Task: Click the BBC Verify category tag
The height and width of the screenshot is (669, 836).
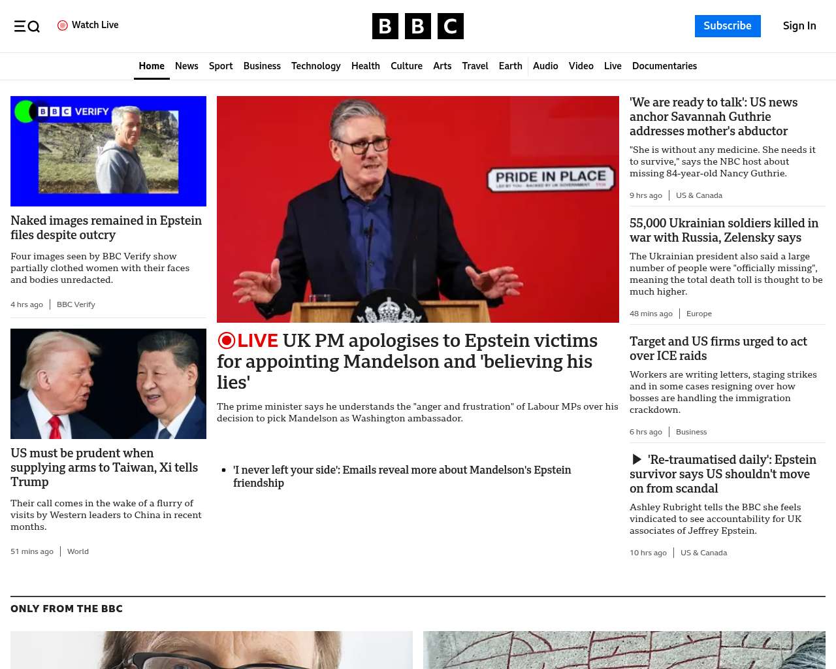Action: point(76,304)
